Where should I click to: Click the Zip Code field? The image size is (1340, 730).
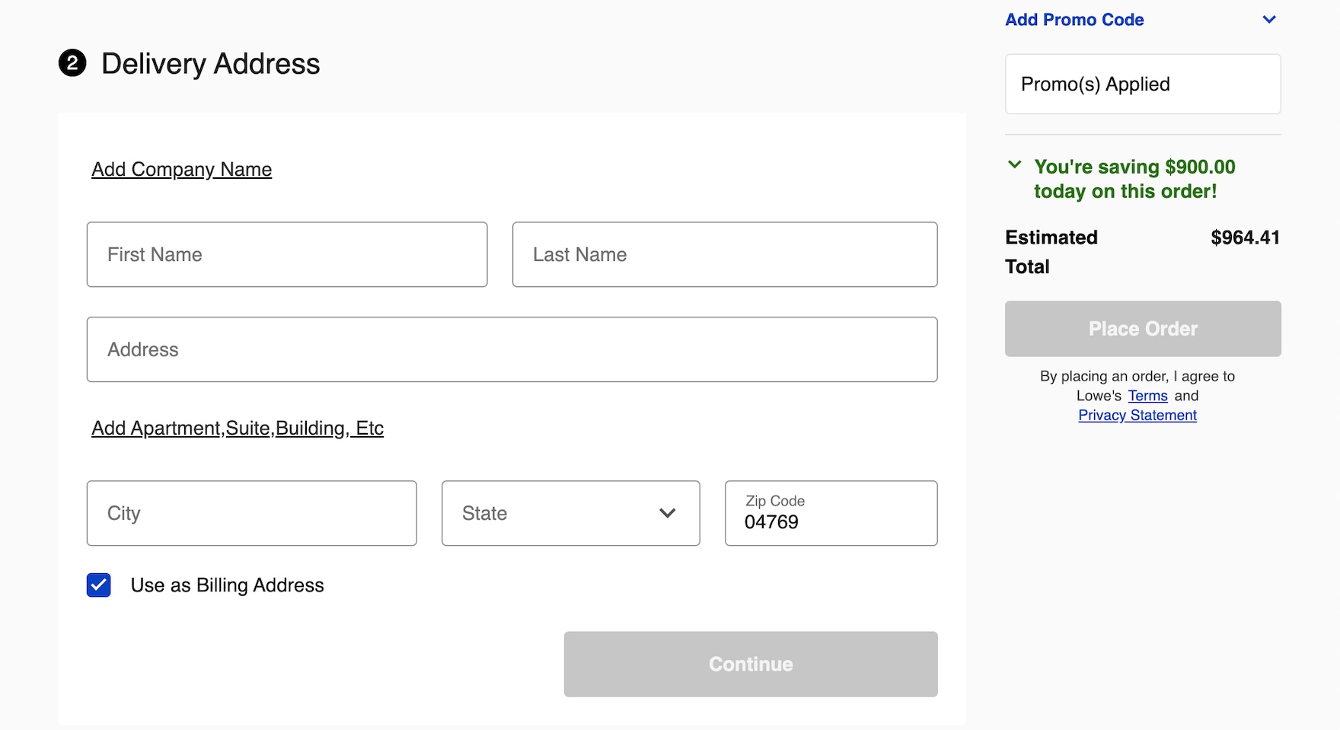click(831, 513)
